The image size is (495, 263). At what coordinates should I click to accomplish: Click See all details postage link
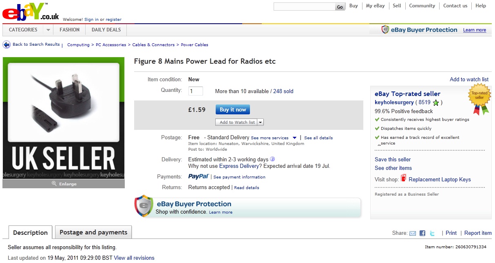(x=318, y=138)
